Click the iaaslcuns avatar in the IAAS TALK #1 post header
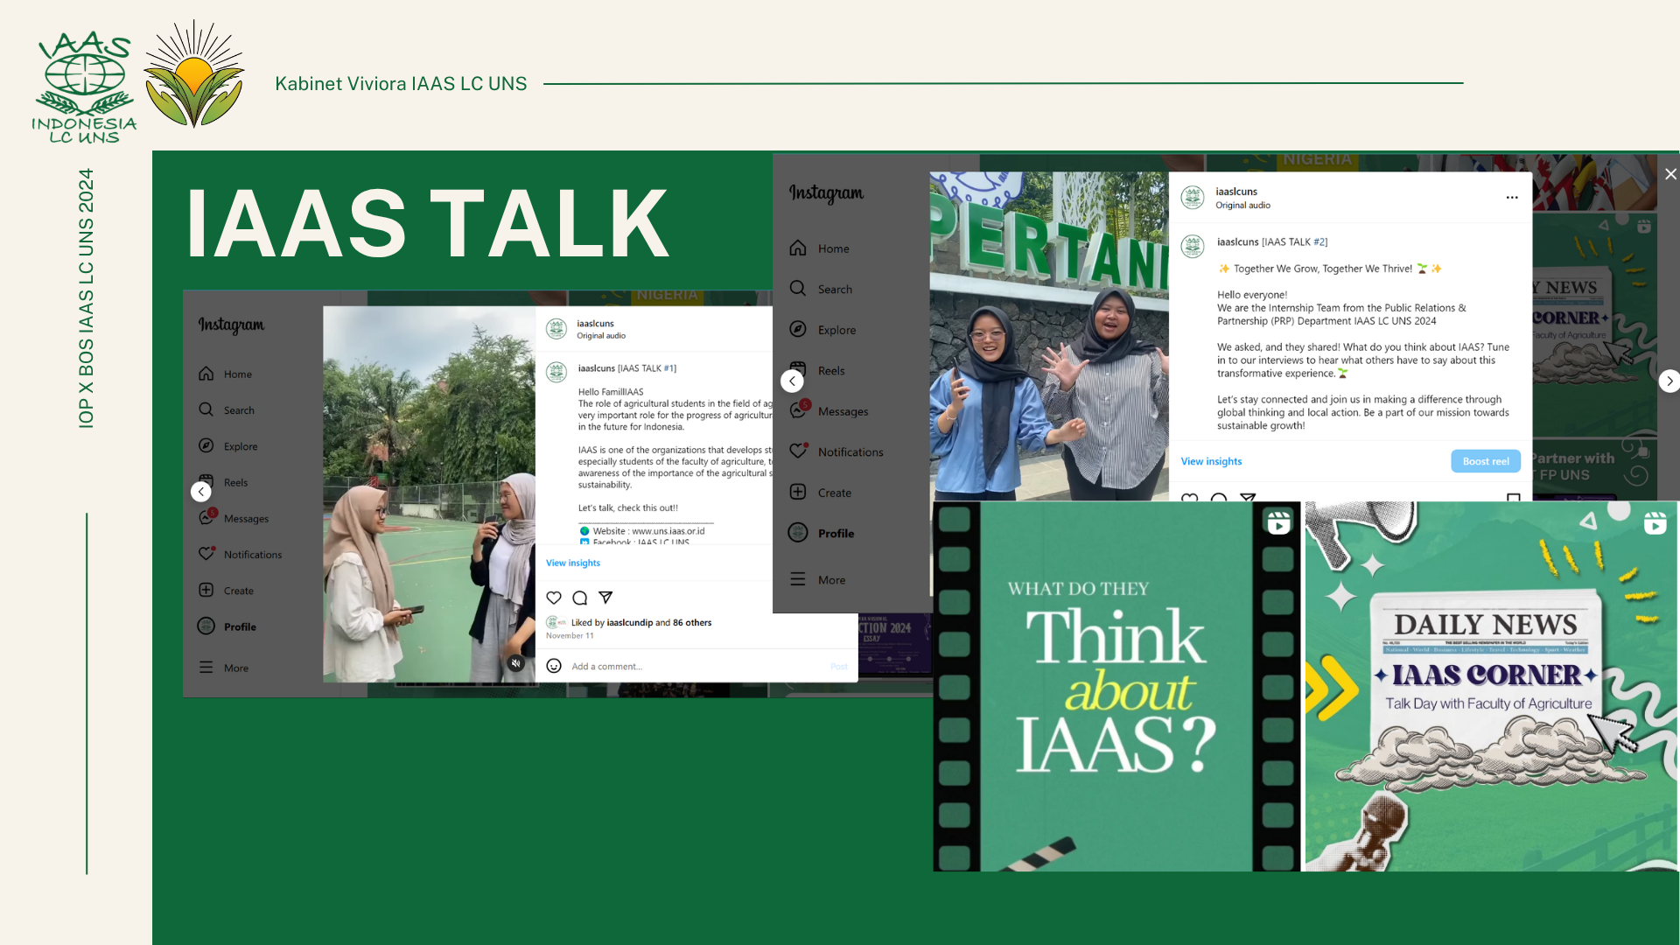1680x945 pixels. [556, 329]
